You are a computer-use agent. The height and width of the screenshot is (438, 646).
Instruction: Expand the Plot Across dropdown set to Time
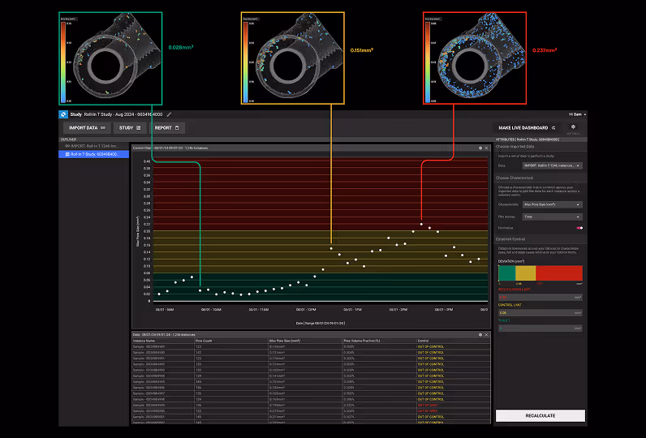coord(552,217)
